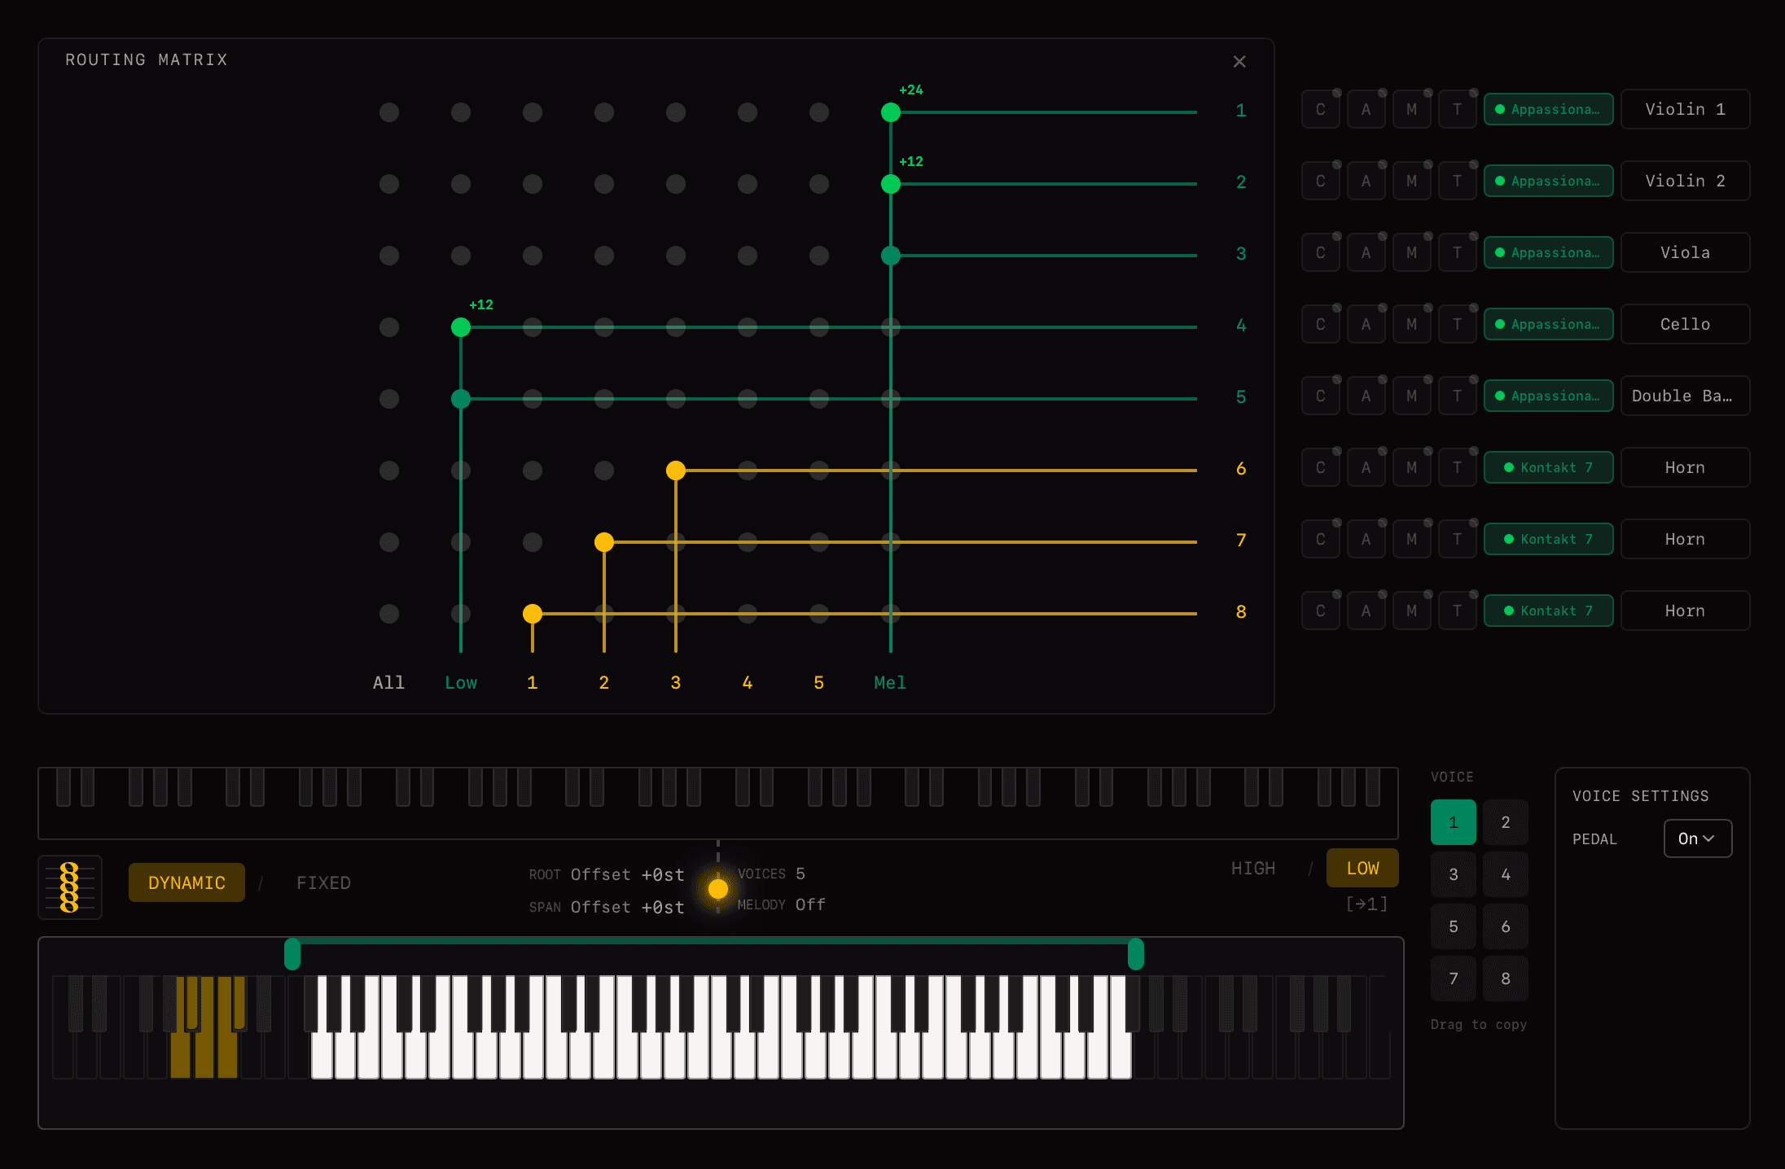The width and height of the screenshot is (1785, 1169).
Task: Click the green +24 node on row 1
Action: coord(890,112)
